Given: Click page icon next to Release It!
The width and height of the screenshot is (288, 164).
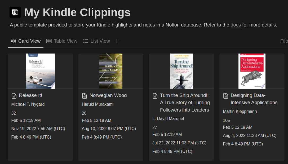Looking at the screenshot, I should pos(14,96).
